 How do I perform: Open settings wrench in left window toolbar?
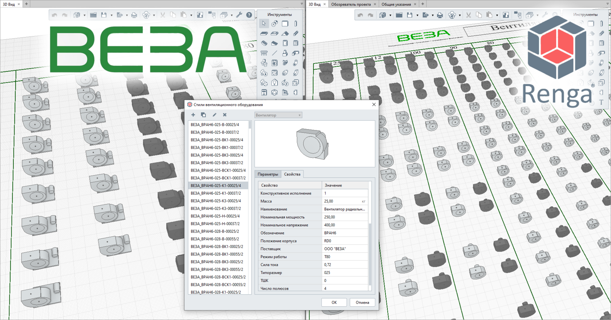(239, 15)
